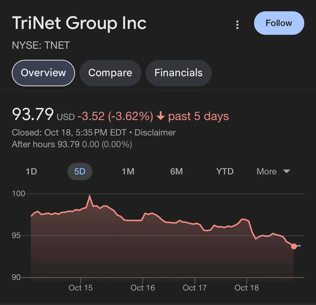Click the red down arrow icon
Viewport: 316px width, 305px height.
click(x=161, y=116)
